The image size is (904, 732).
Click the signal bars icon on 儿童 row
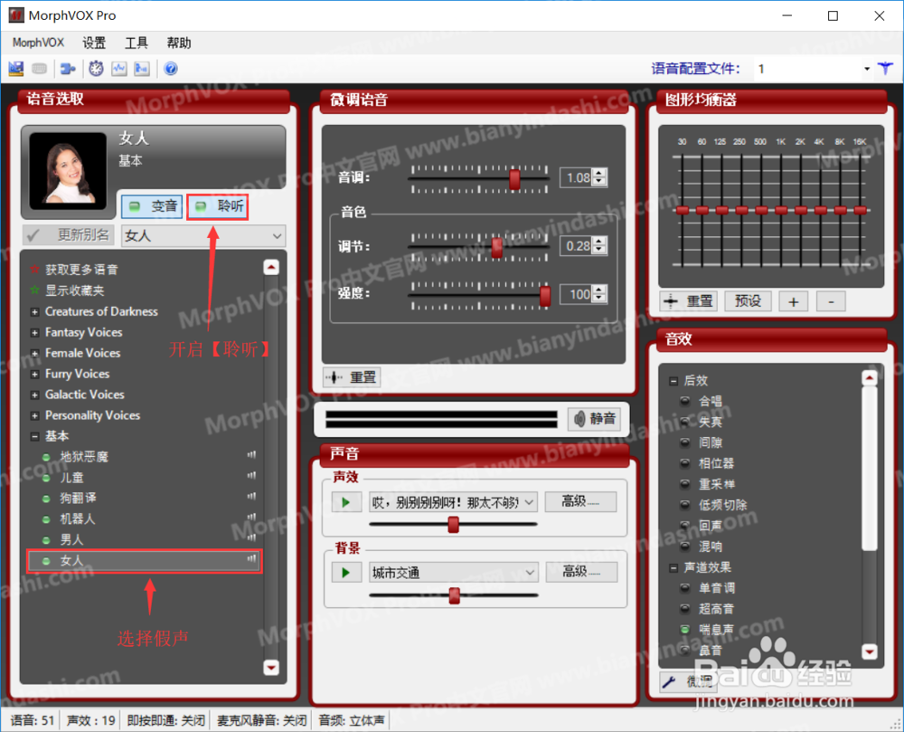coord(251,476)
